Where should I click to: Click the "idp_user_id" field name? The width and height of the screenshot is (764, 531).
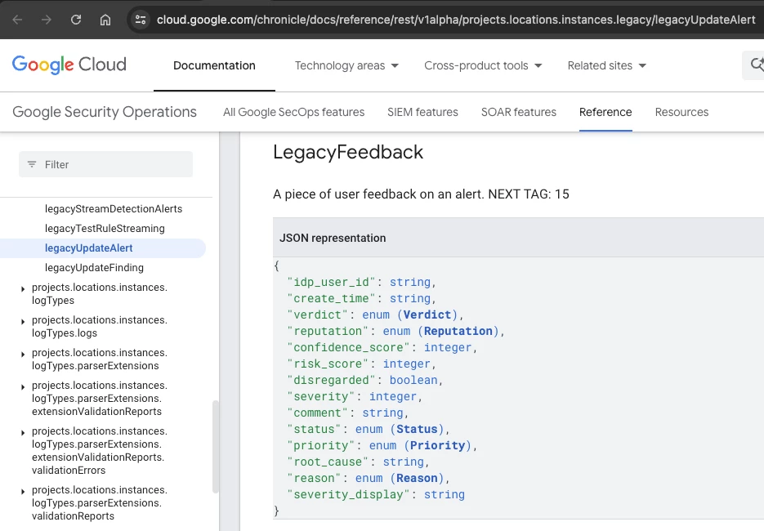pyautogui.click(x=331, y=282)
